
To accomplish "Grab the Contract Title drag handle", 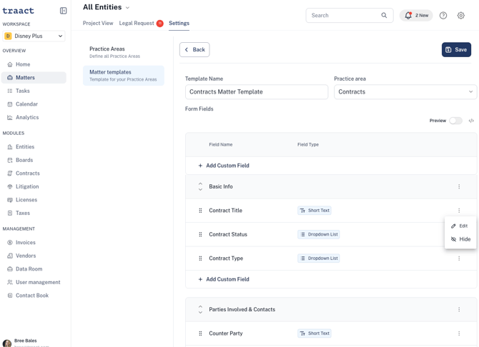I will click(200, 211).
